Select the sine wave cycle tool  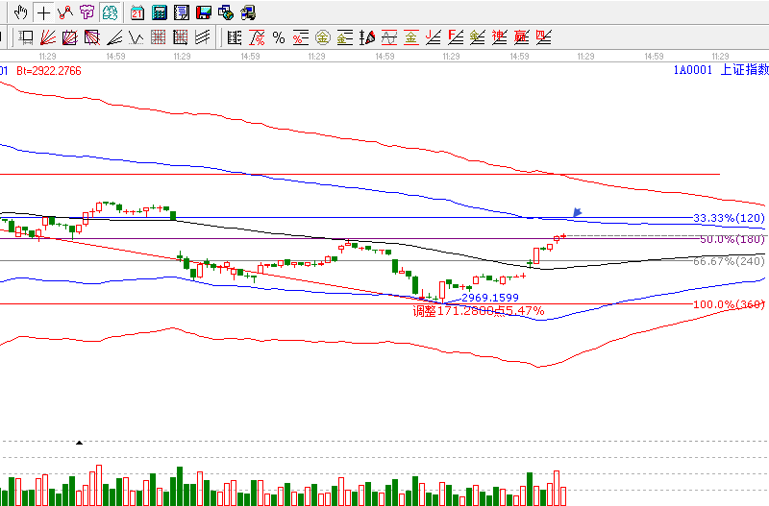(x=389, y=37)
